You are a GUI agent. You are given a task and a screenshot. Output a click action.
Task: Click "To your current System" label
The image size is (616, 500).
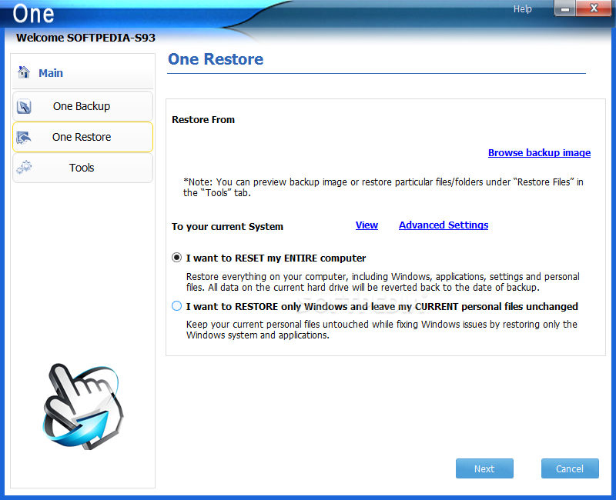point(227,227)
